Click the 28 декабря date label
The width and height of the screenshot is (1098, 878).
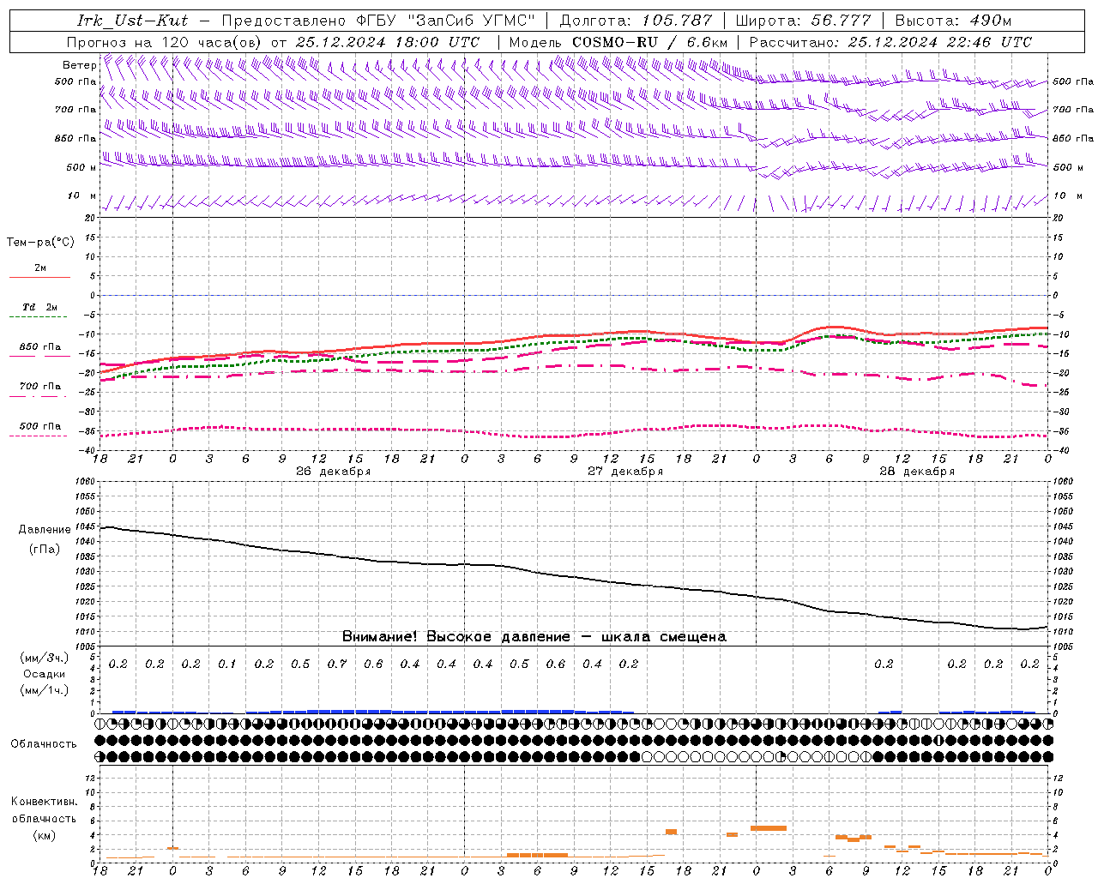[917, 472]
